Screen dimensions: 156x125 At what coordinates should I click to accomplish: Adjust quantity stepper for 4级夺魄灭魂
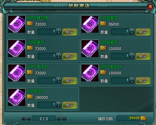pyautogui.click(x=59, y=31)
